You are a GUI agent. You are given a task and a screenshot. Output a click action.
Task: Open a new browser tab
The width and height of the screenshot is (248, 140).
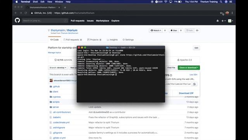click(65, 7)
